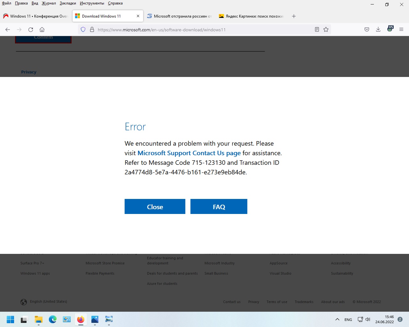The height and width of the screenshot is (327, 409).
Task: Click transaction ID 2a4774d8-5e7a-4476-b161-e273e9eb84de
Action: (185, 172)
